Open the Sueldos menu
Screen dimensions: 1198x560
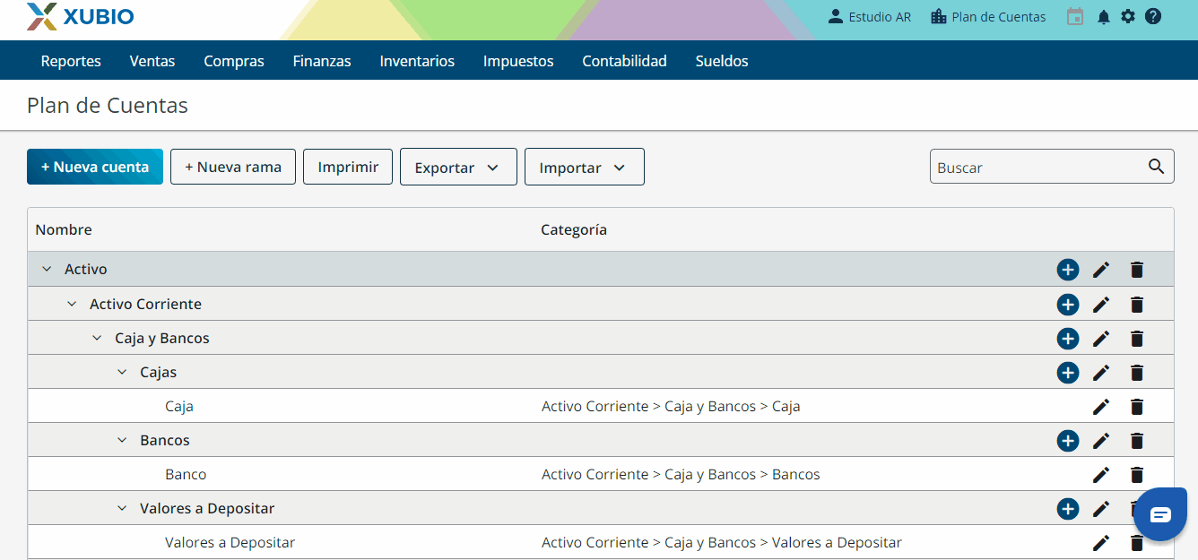pos(722,61)
